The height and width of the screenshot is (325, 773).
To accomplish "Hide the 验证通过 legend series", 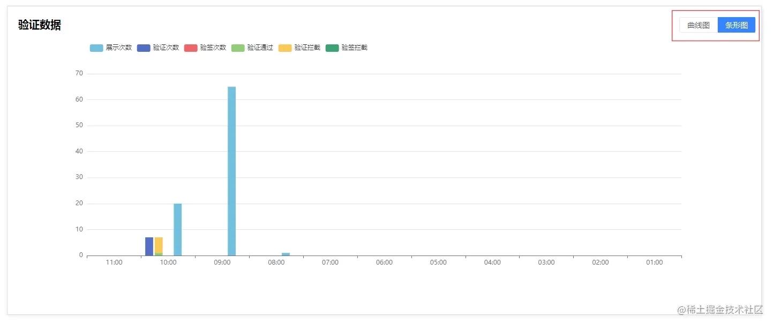I will [x=252, y=48].
